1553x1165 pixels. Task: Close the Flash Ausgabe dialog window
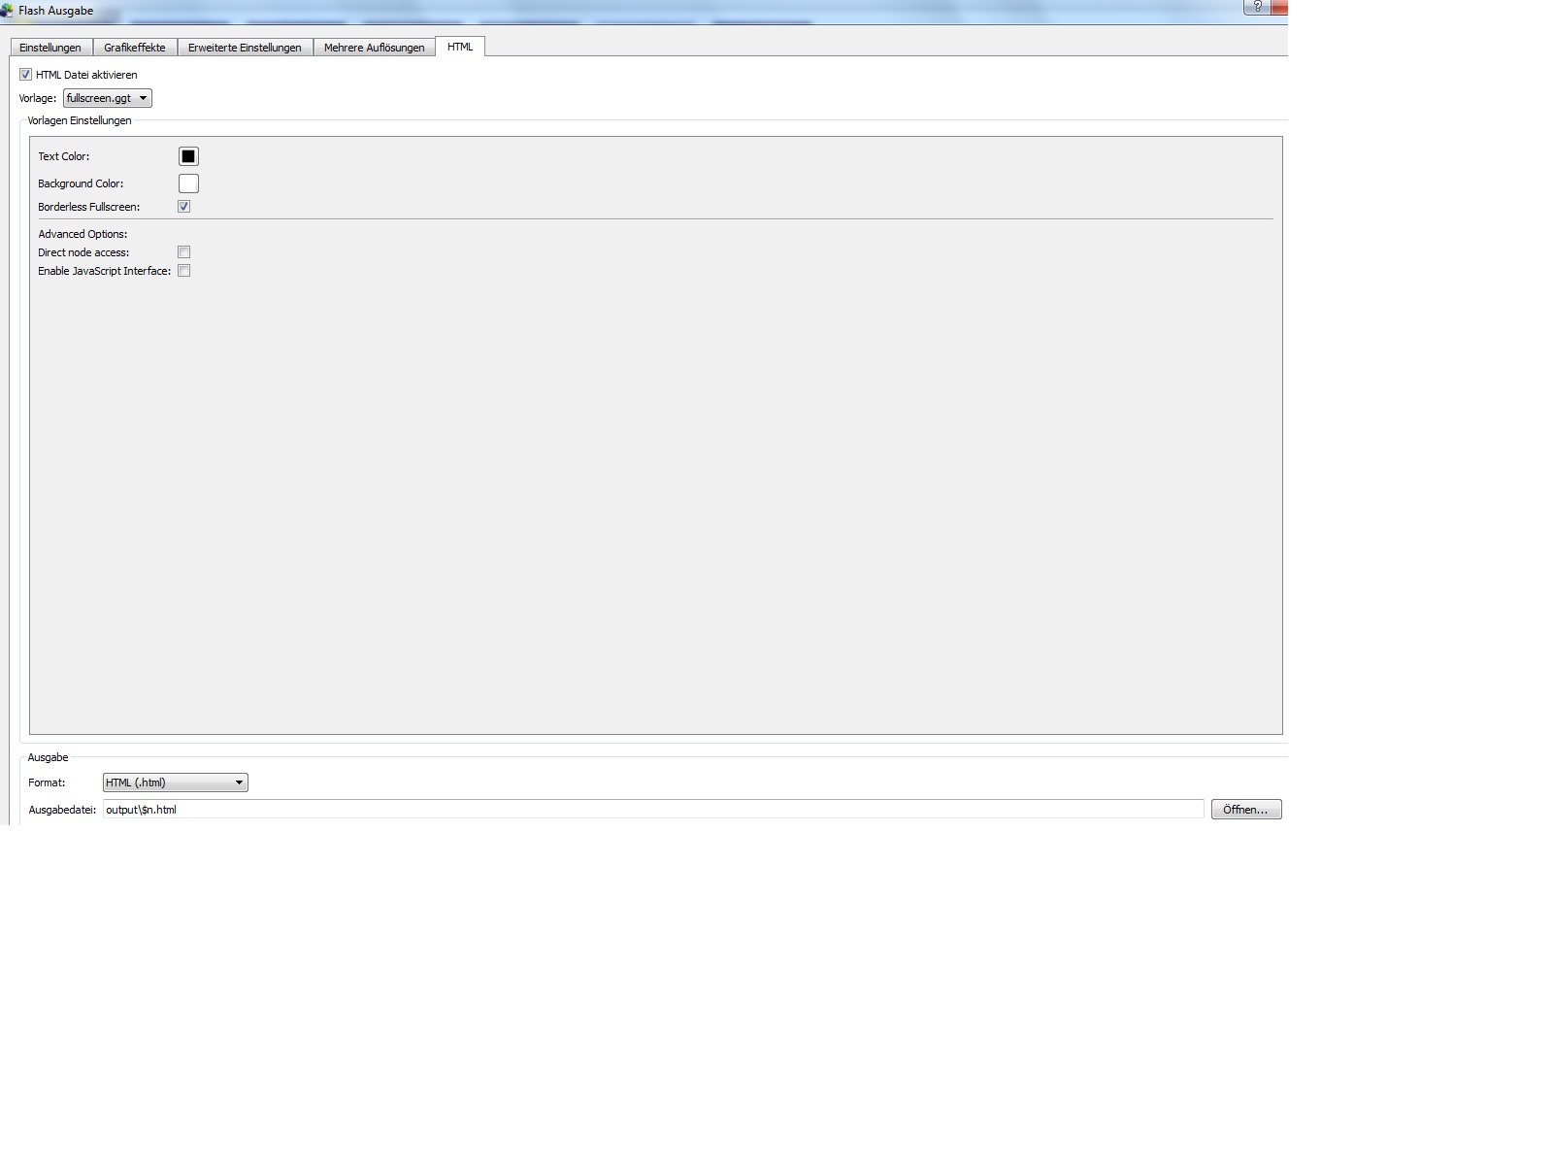[1280, 7]
